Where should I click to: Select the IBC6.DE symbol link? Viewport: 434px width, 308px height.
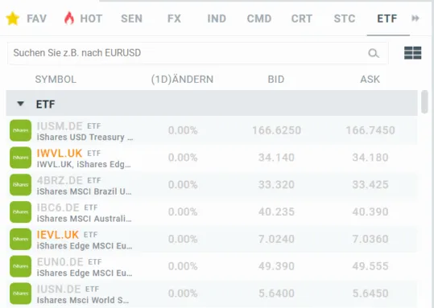pyautogui.click(x=58, y=207)
